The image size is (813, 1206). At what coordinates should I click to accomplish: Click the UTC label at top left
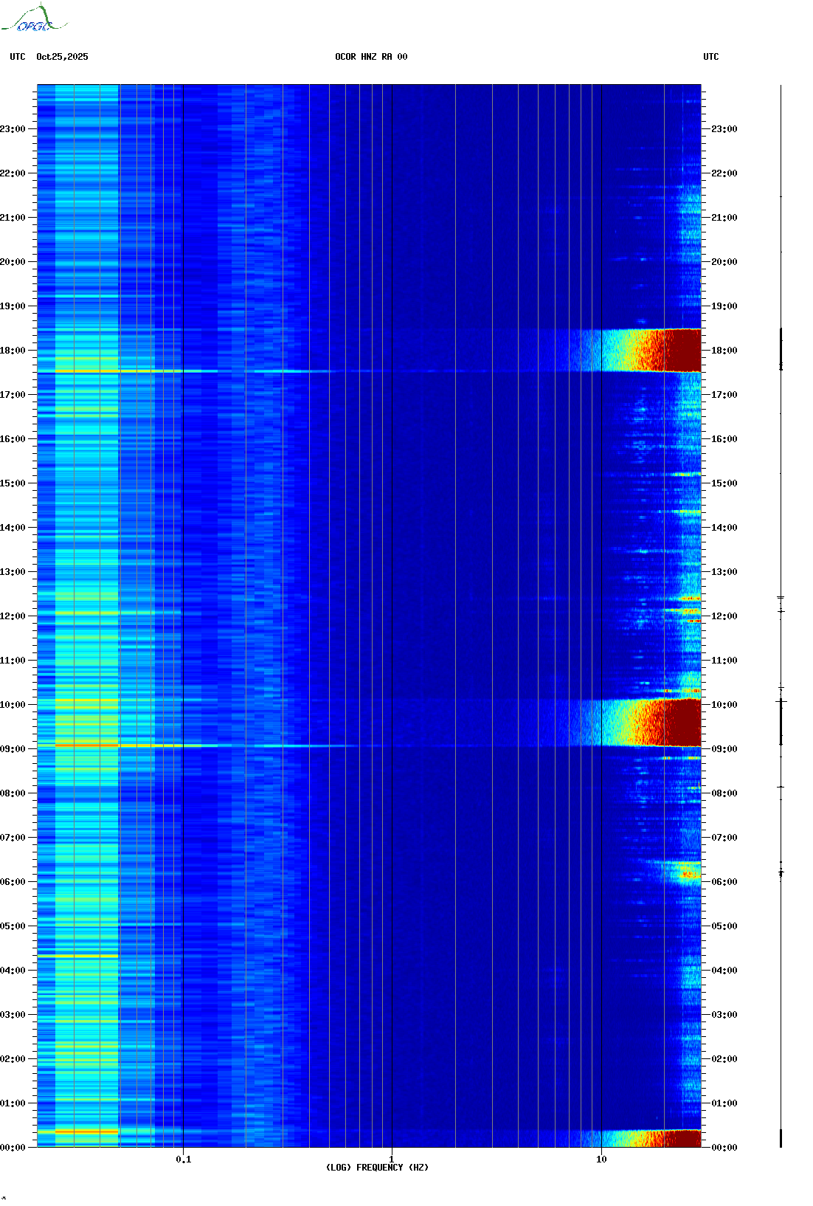tap(18, 57)
